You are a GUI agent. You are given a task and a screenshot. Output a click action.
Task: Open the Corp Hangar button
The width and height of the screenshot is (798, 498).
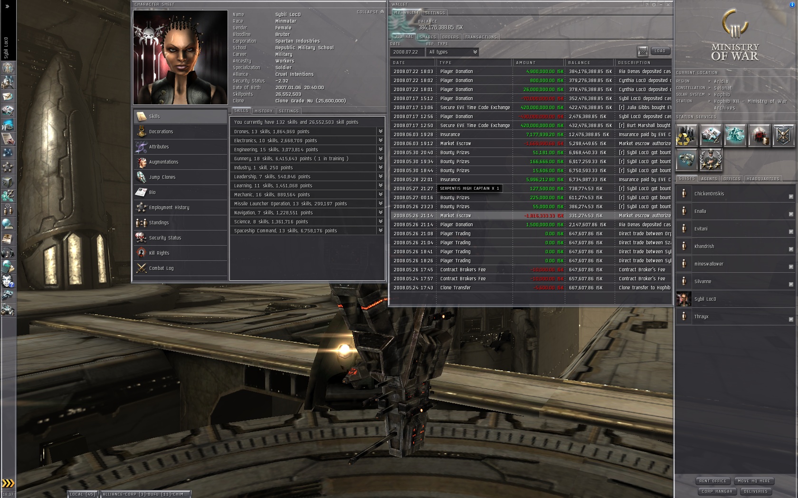[717, 491]
